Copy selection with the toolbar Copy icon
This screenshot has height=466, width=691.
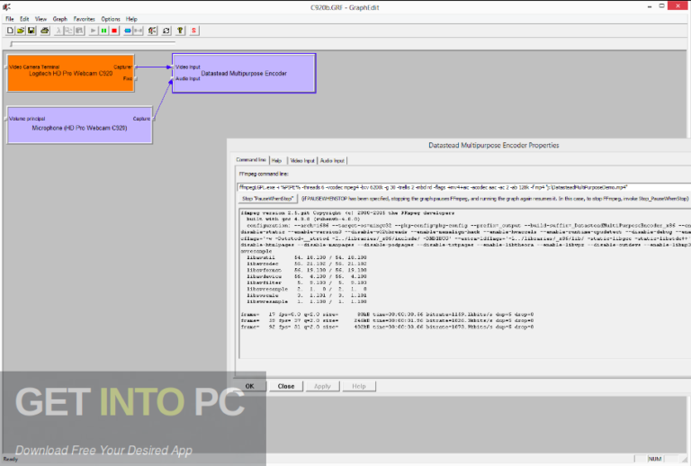68,31
